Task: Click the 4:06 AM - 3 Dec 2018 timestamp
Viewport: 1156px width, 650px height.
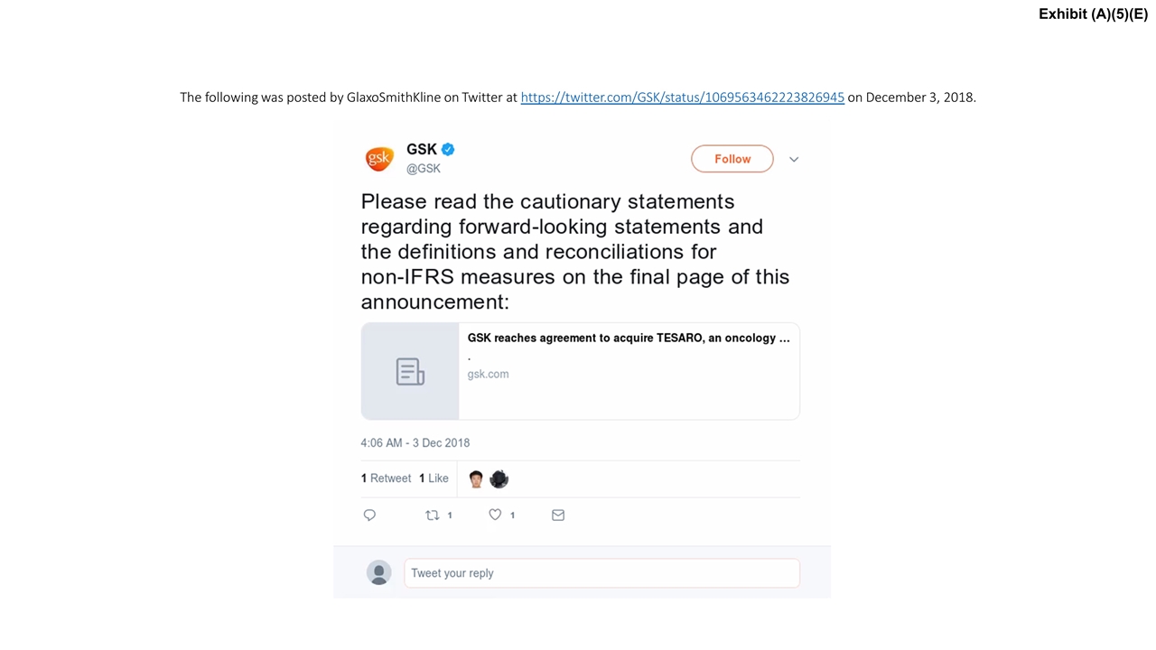Action: [415, 442]
